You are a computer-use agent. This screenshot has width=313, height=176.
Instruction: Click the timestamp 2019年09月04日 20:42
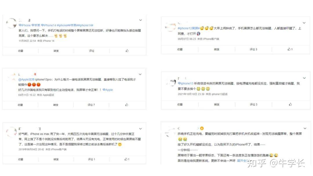point(31,149)
